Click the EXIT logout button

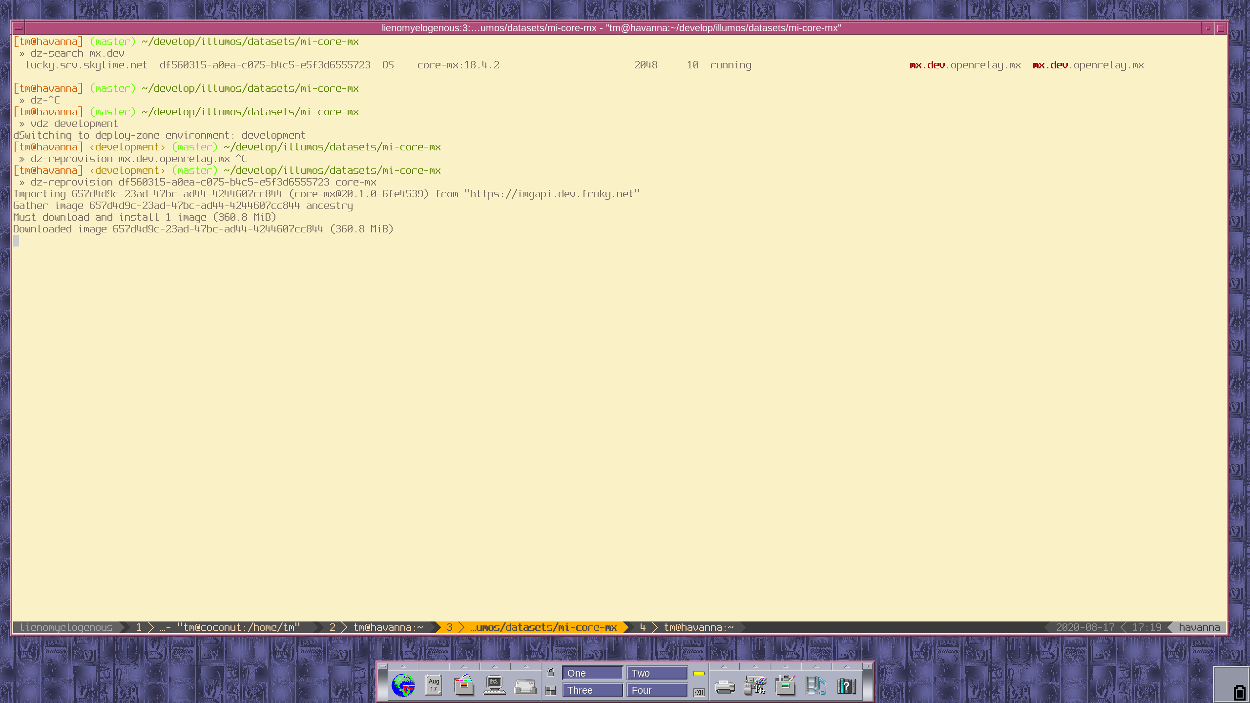pyautogui.click(x=699, y=692)
